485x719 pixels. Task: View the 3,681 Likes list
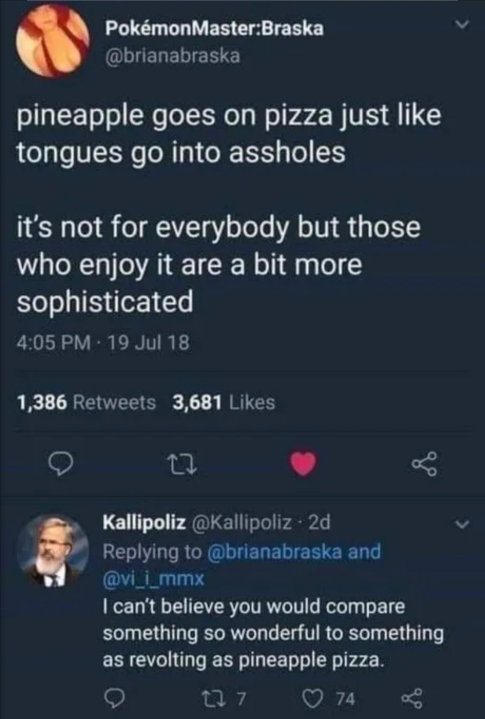[x=224, y=403]
